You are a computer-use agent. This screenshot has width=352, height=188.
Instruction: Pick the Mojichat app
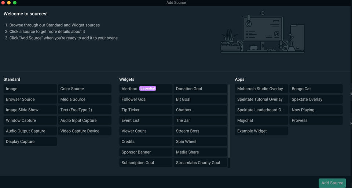click(x=261, y=120)
